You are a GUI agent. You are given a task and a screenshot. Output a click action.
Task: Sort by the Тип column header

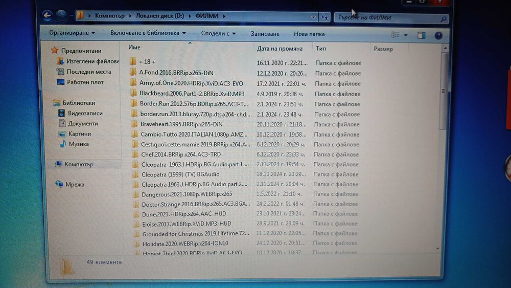[321, 48]
